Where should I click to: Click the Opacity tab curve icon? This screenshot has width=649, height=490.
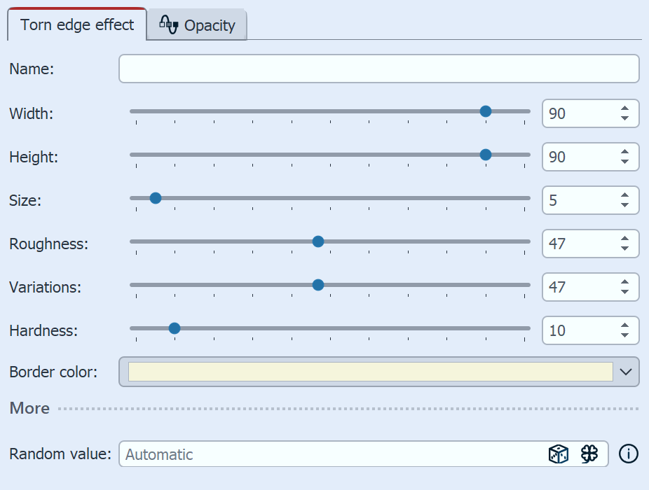169,25
